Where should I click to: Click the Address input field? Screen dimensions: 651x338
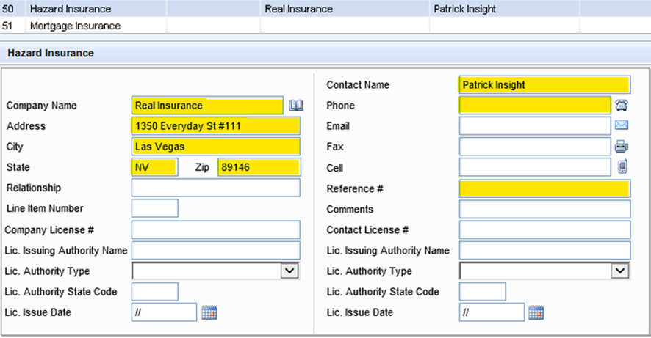pyautogui.click(x=215, y=126)
